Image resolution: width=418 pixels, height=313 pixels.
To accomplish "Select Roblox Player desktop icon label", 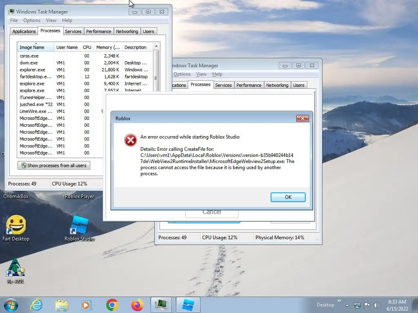I will click(79, 196).
